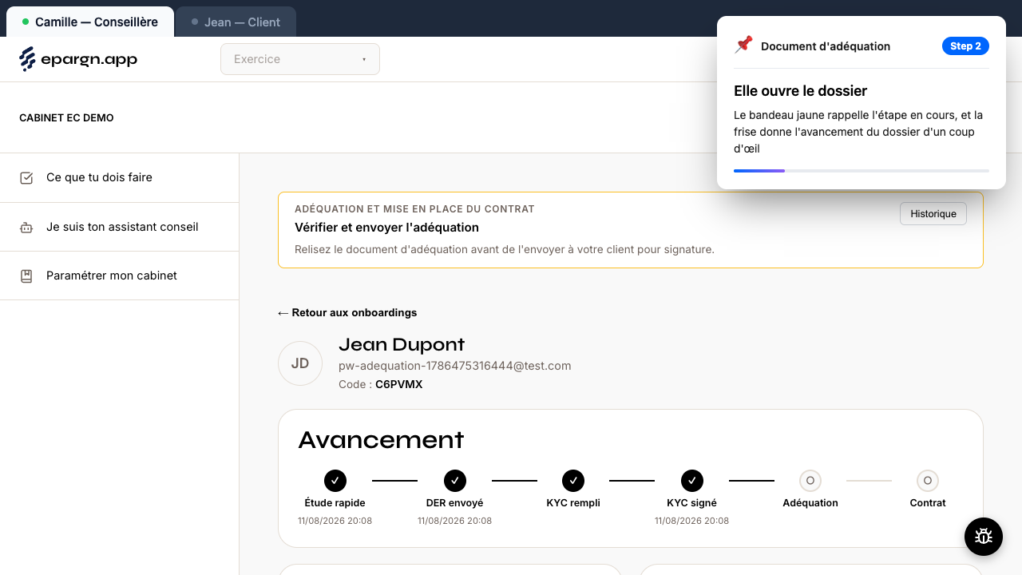
Task: Click the epargn.app logo icon
Action: tap(27, 59)
